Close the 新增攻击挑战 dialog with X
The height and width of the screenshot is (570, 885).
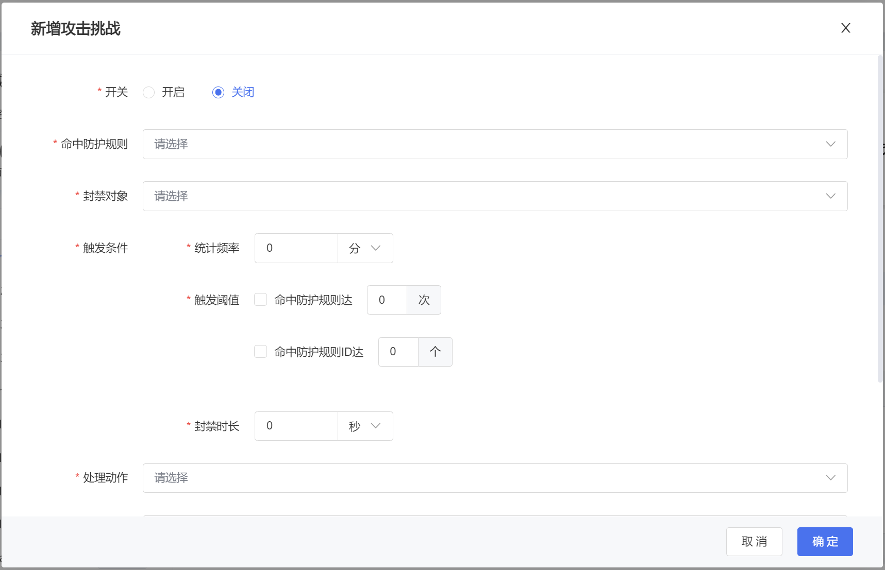pos(845,28)
